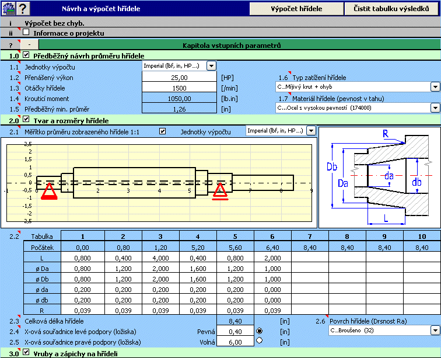Open Typ zatížení hřídele dropdown
This screenshot has width=441, height=358.
435,87
